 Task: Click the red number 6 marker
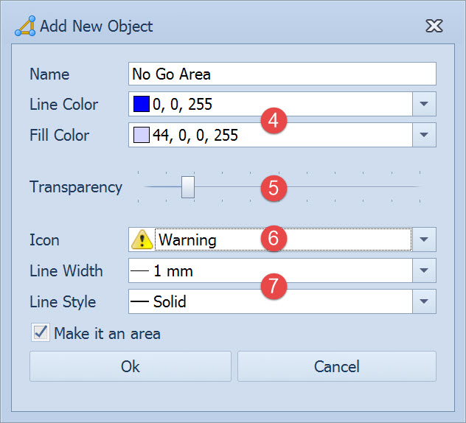pyautogui.click(x=274, y=239)
